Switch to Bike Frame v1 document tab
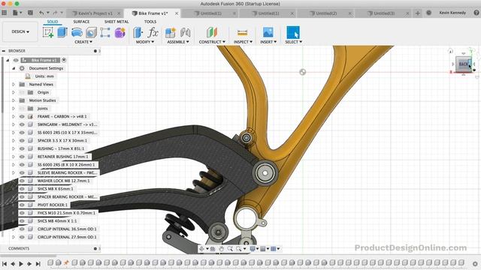 153,13
